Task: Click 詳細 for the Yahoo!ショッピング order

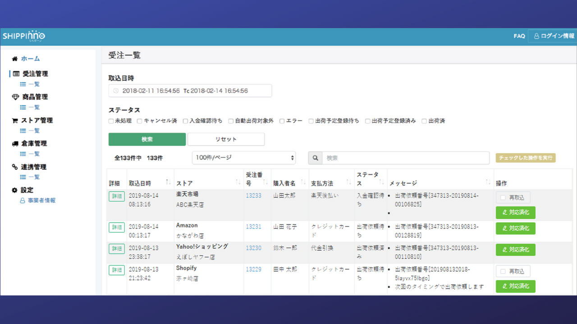Action: [117, 248]
